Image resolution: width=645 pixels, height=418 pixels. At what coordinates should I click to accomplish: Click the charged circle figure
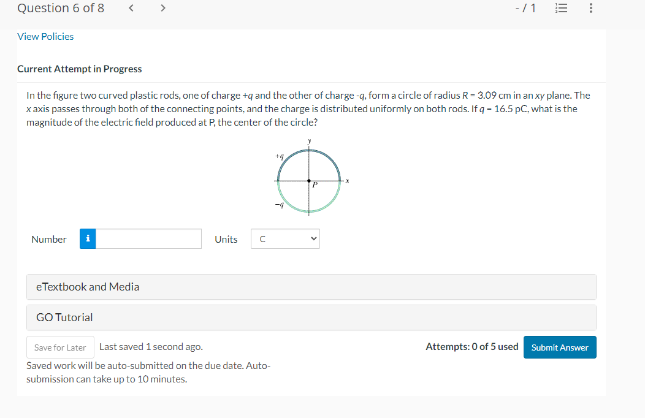point(308,180)
